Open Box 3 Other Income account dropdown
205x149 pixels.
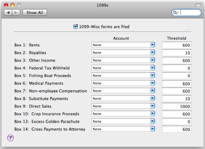click(x=123, y=60)
